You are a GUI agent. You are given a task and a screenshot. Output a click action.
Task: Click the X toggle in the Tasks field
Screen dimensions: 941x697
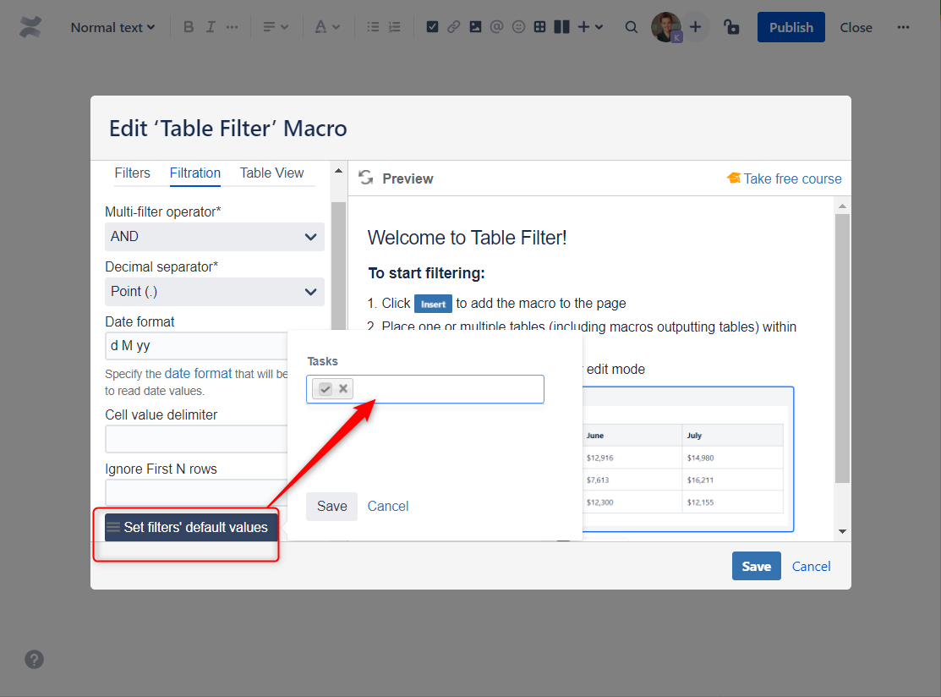pos(342,388)
